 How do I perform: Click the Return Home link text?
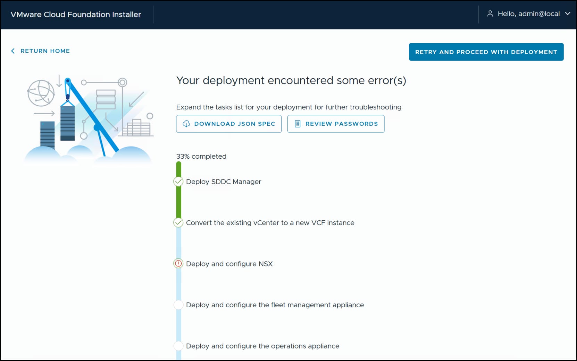click(45, 51)
